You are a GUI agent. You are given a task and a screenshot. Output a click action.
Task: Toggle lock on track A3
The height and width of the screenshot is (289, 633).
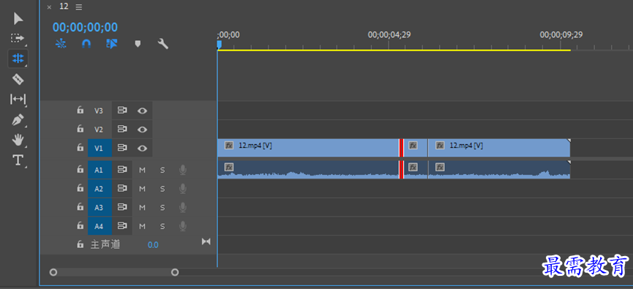[80, 208]
